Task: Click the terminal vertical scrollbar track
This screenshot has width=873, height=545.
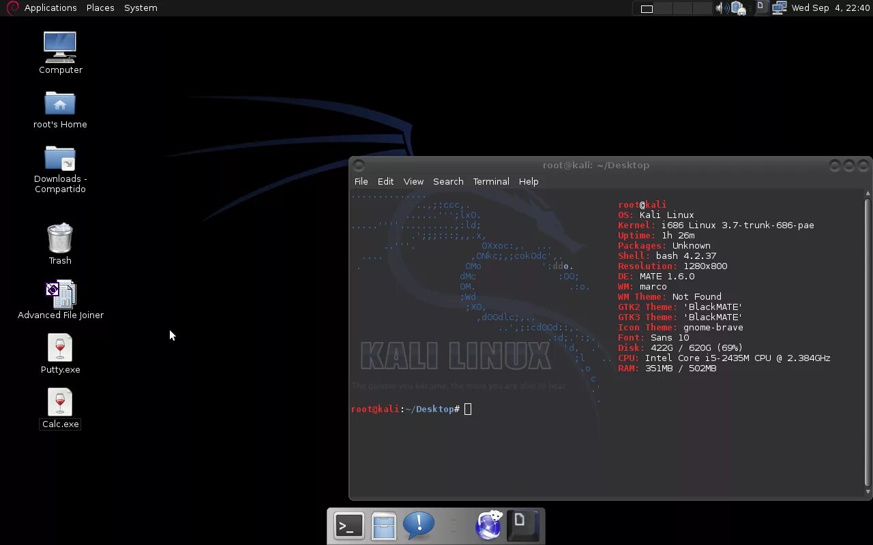Action: point(868,343)
